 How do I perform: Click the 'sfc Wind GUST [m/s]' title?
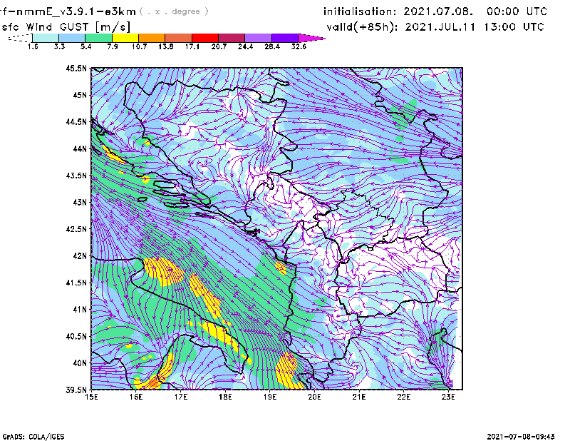[x=66, y=27]
